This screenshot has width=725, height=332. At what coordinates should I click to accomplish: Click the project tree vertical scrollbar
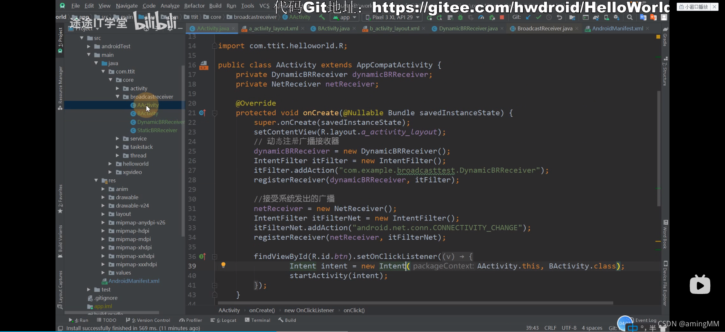(x=183, y=151)
